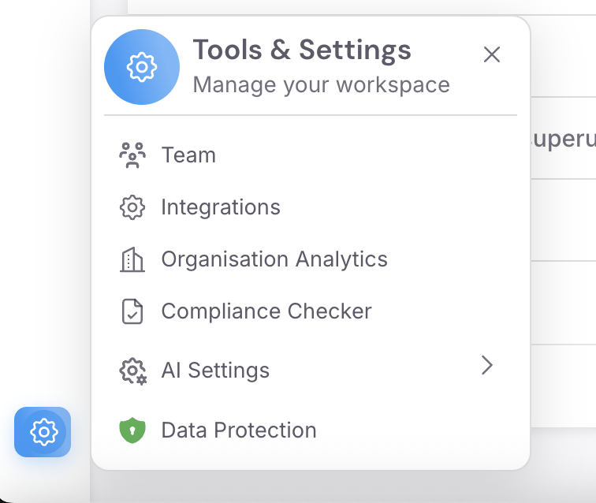Viewport: 596px width, 503px height.
Task: Click the Tools & Settings heading
Action: pyautogui.click(x=302, y=50)
